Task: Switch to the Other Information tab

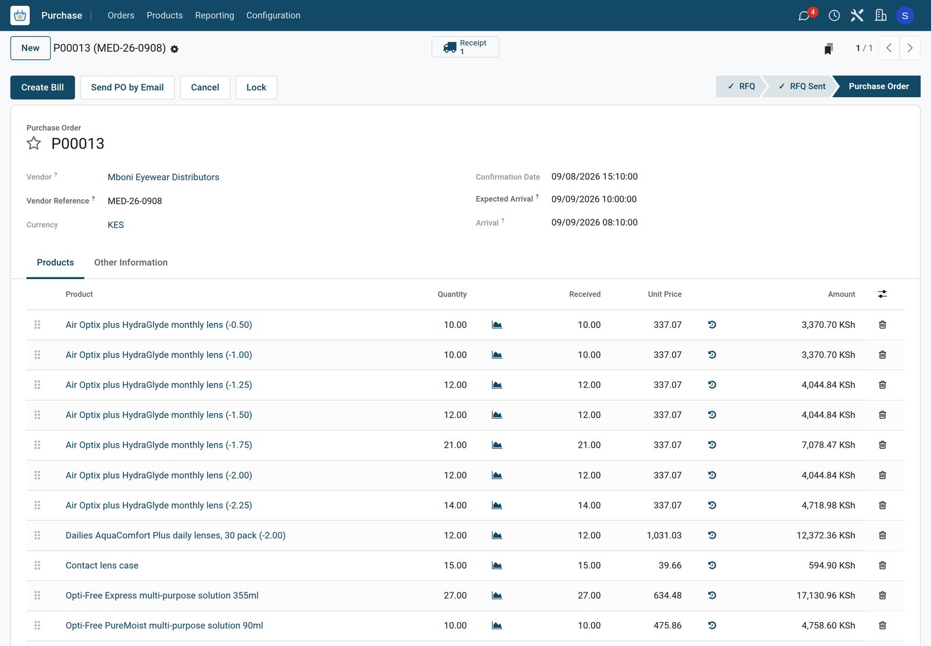Action: pyautogui.click(x=131, y=263)
